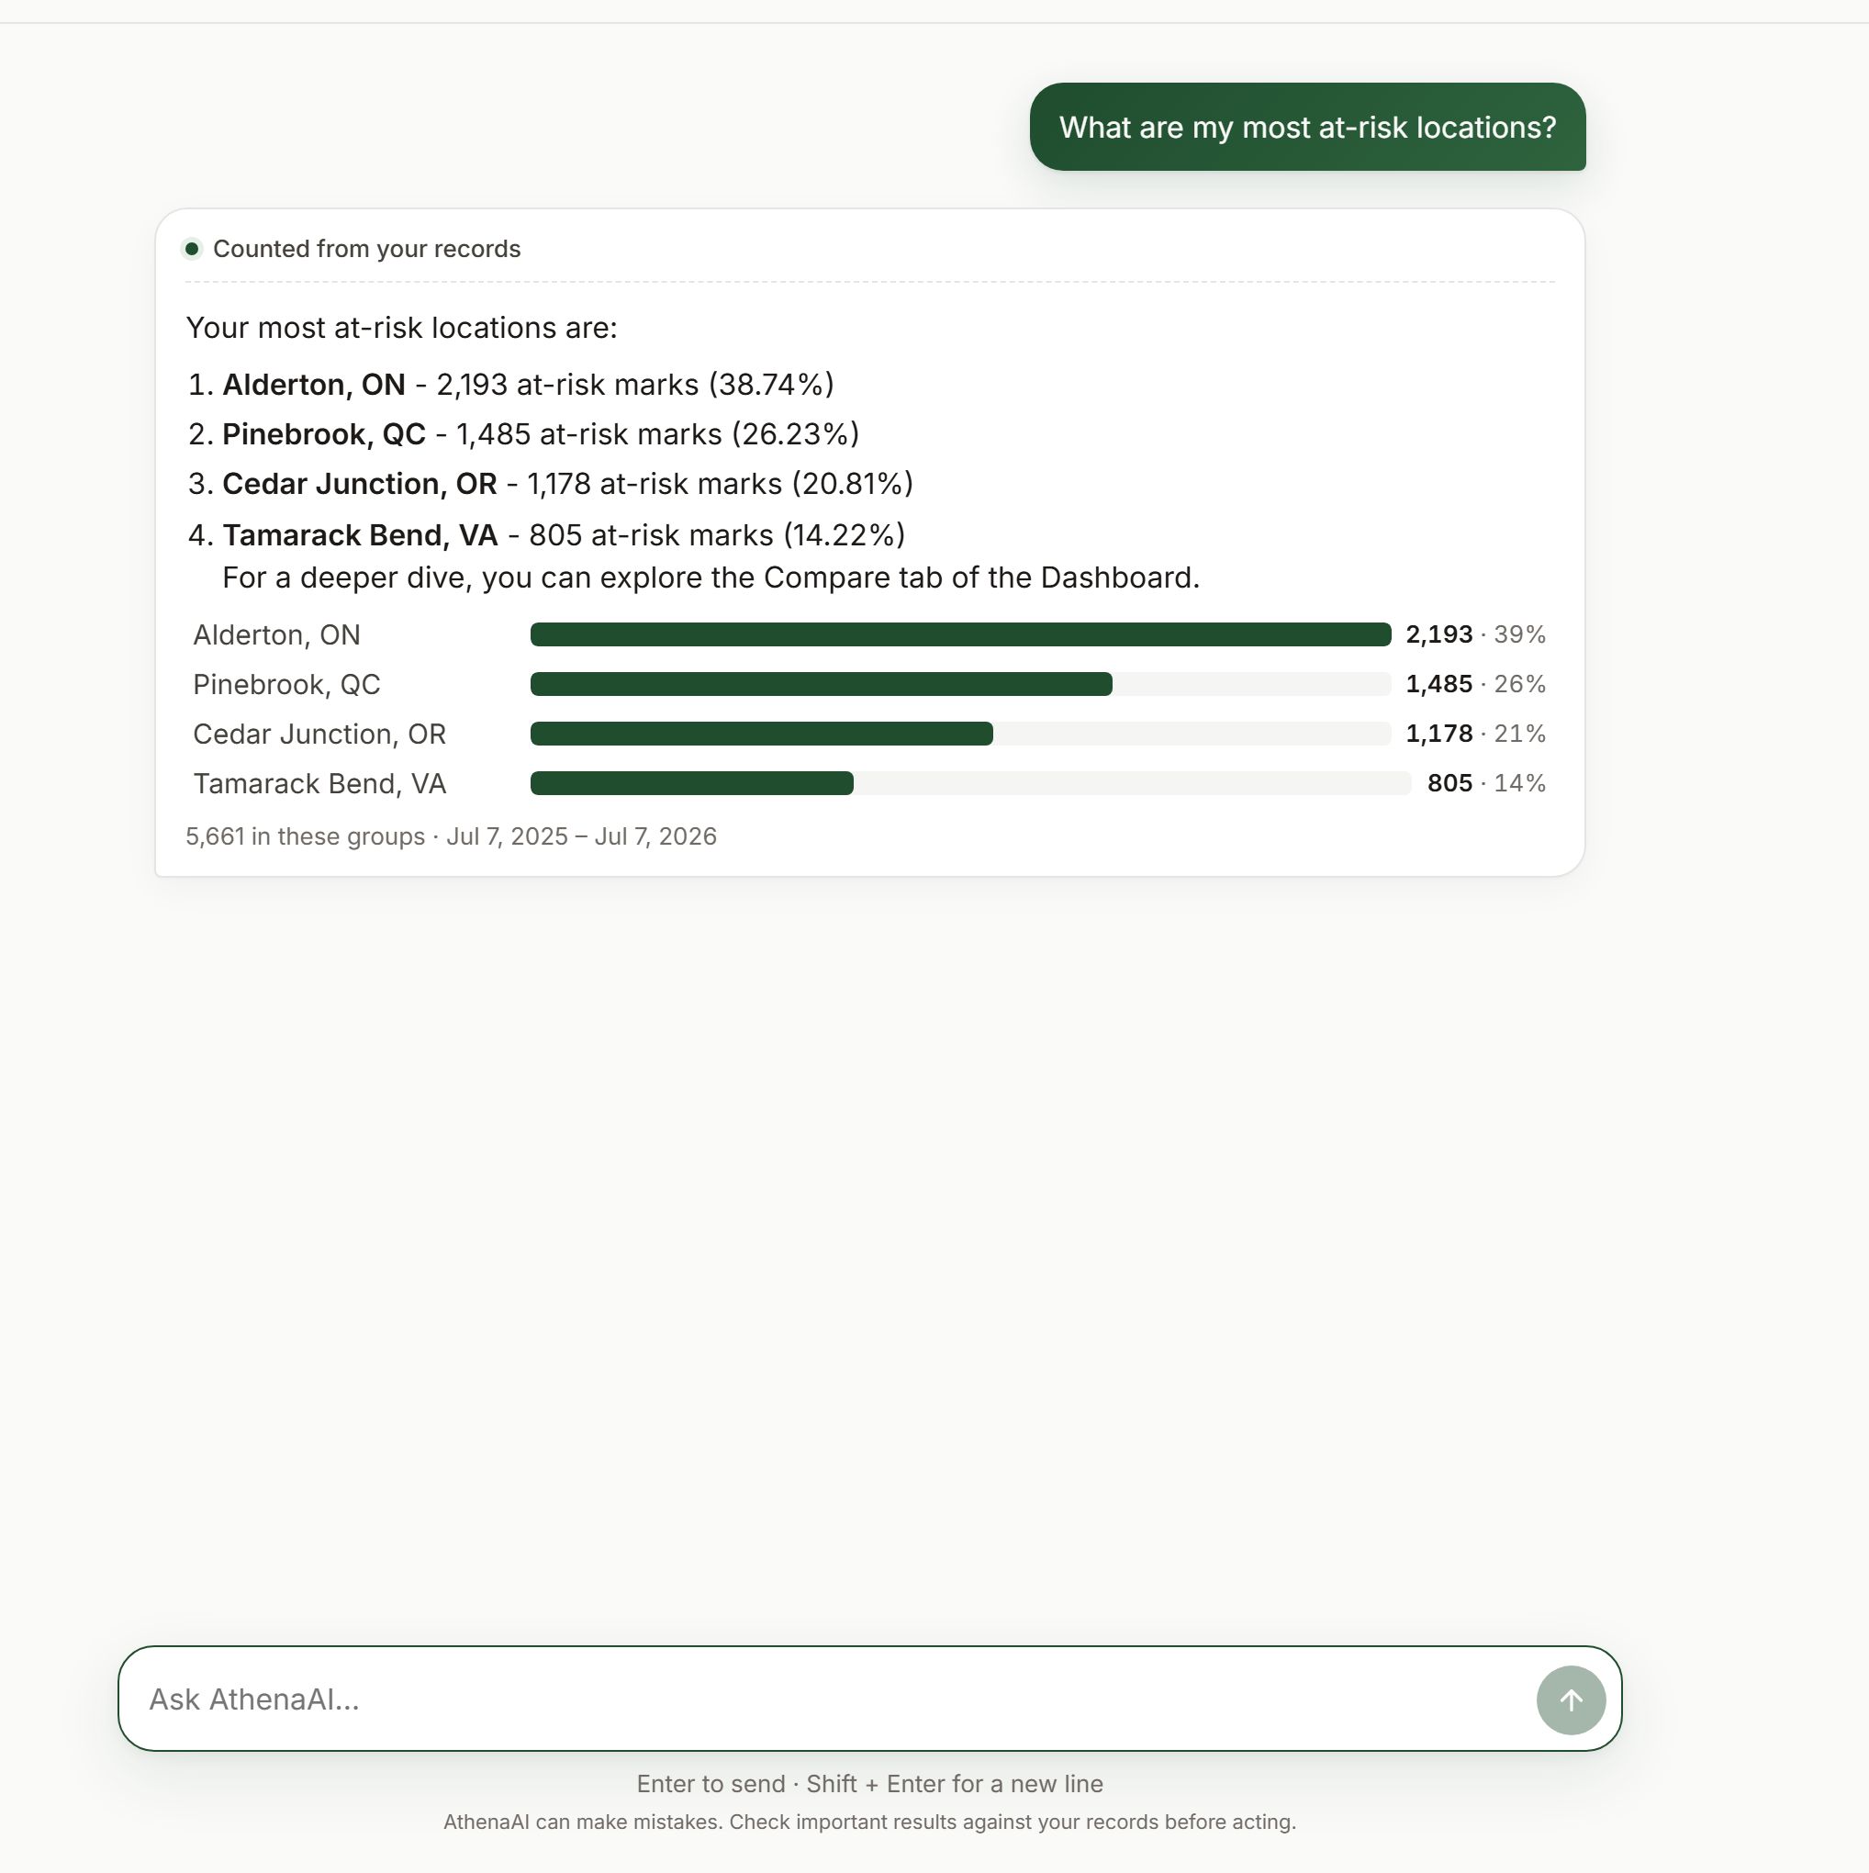1869x1873 pixels.
Task: Click the AthenaAI can make mistakes disclaimer
Action: tap(869, 1822)
